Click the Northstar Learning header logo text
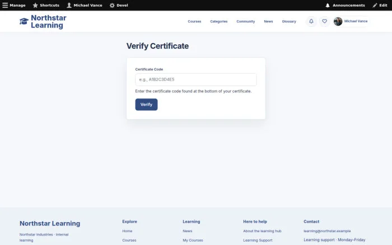The image size is (392, 245). [49, 21]
